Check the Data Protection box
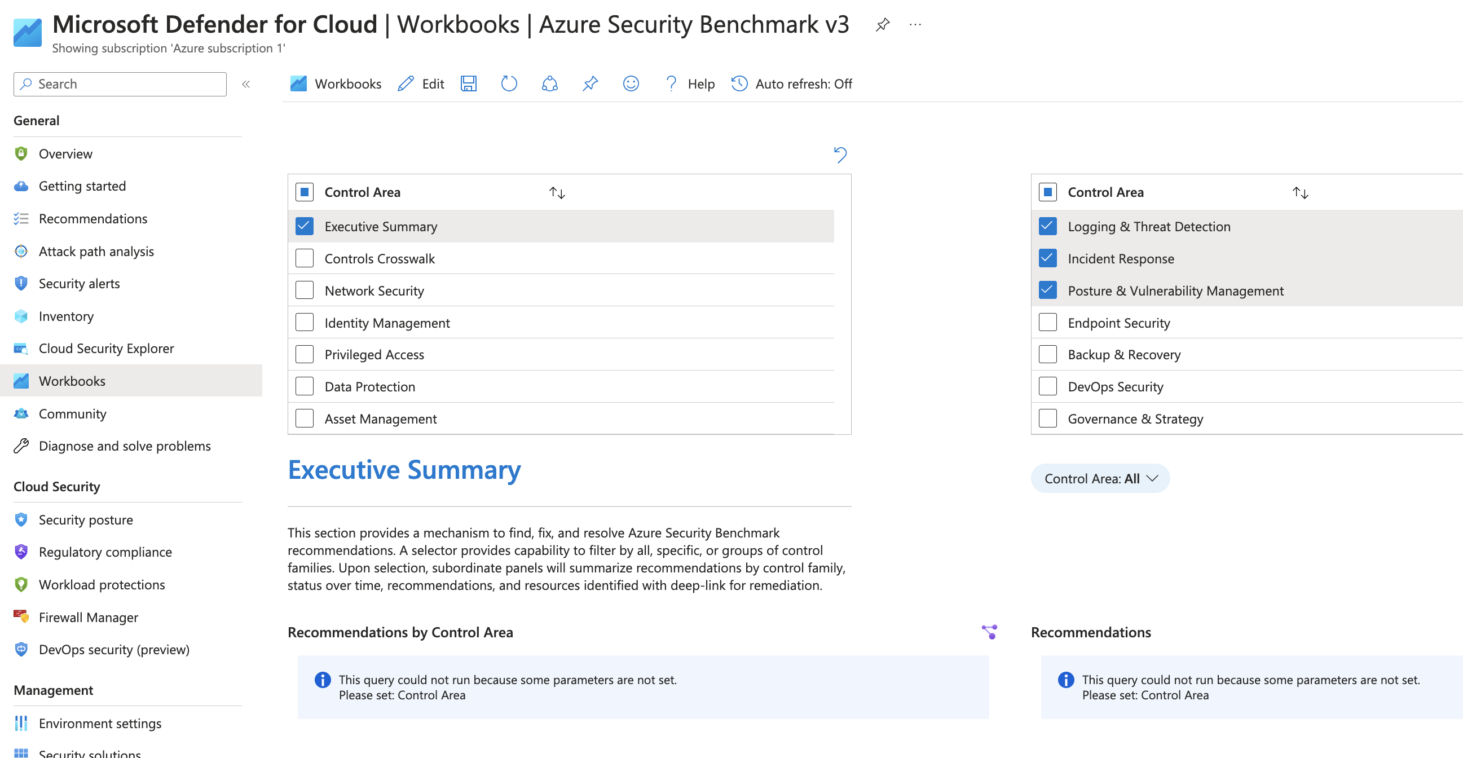The height and width of the screenshot is (758, 1463). (x=305, y=386)
